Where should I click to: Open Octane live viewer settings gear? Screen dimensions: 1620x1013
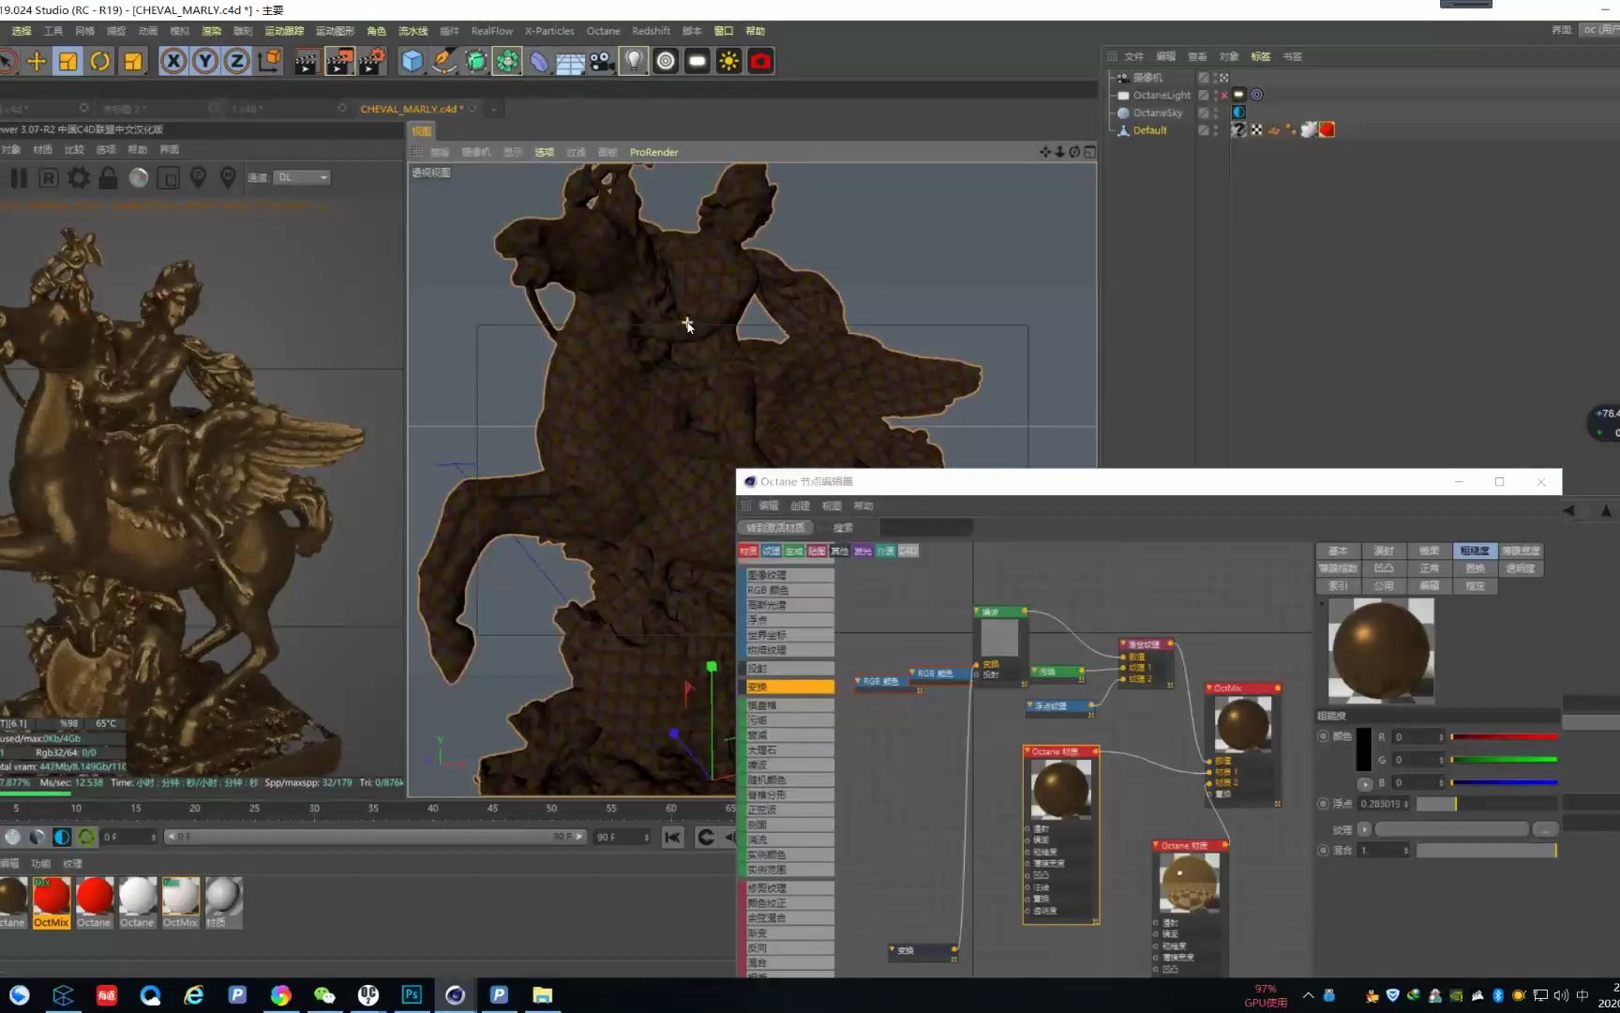tap(79, 177)
